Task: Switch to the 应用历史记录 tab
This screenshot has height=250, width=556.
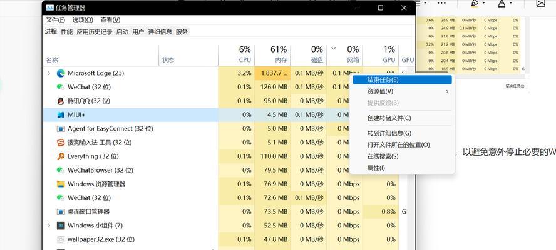Action: coord(95,32)
